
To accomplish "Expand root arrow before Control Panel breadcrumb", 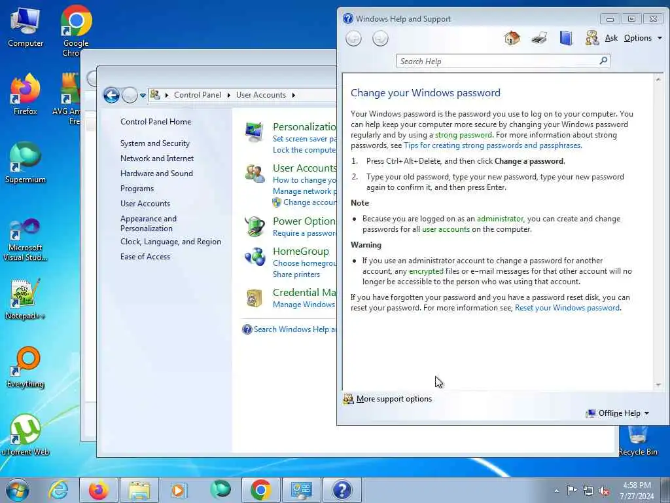I will (x=167, y=95).
